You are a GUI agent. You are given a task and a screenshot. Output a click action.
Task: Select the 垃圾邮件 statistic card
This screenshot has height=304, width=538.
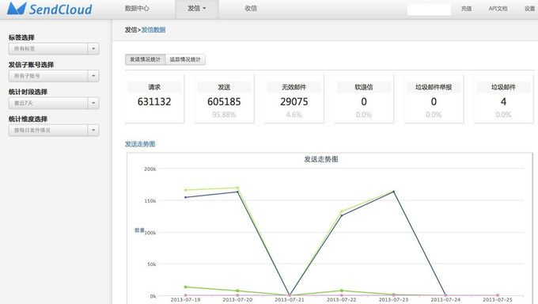pos(503,99)
